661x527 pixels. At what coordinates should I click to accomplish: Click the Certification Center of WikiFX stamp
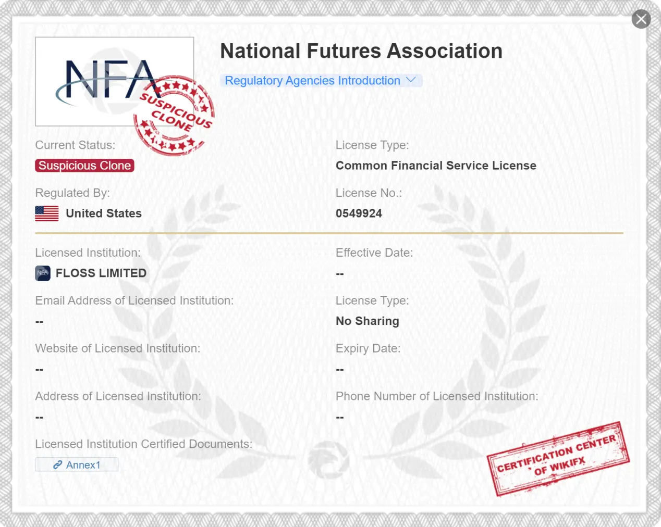[558, 458]
